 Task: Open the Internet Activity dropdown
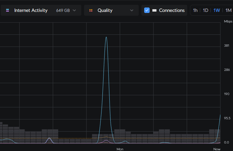(41, 10)
